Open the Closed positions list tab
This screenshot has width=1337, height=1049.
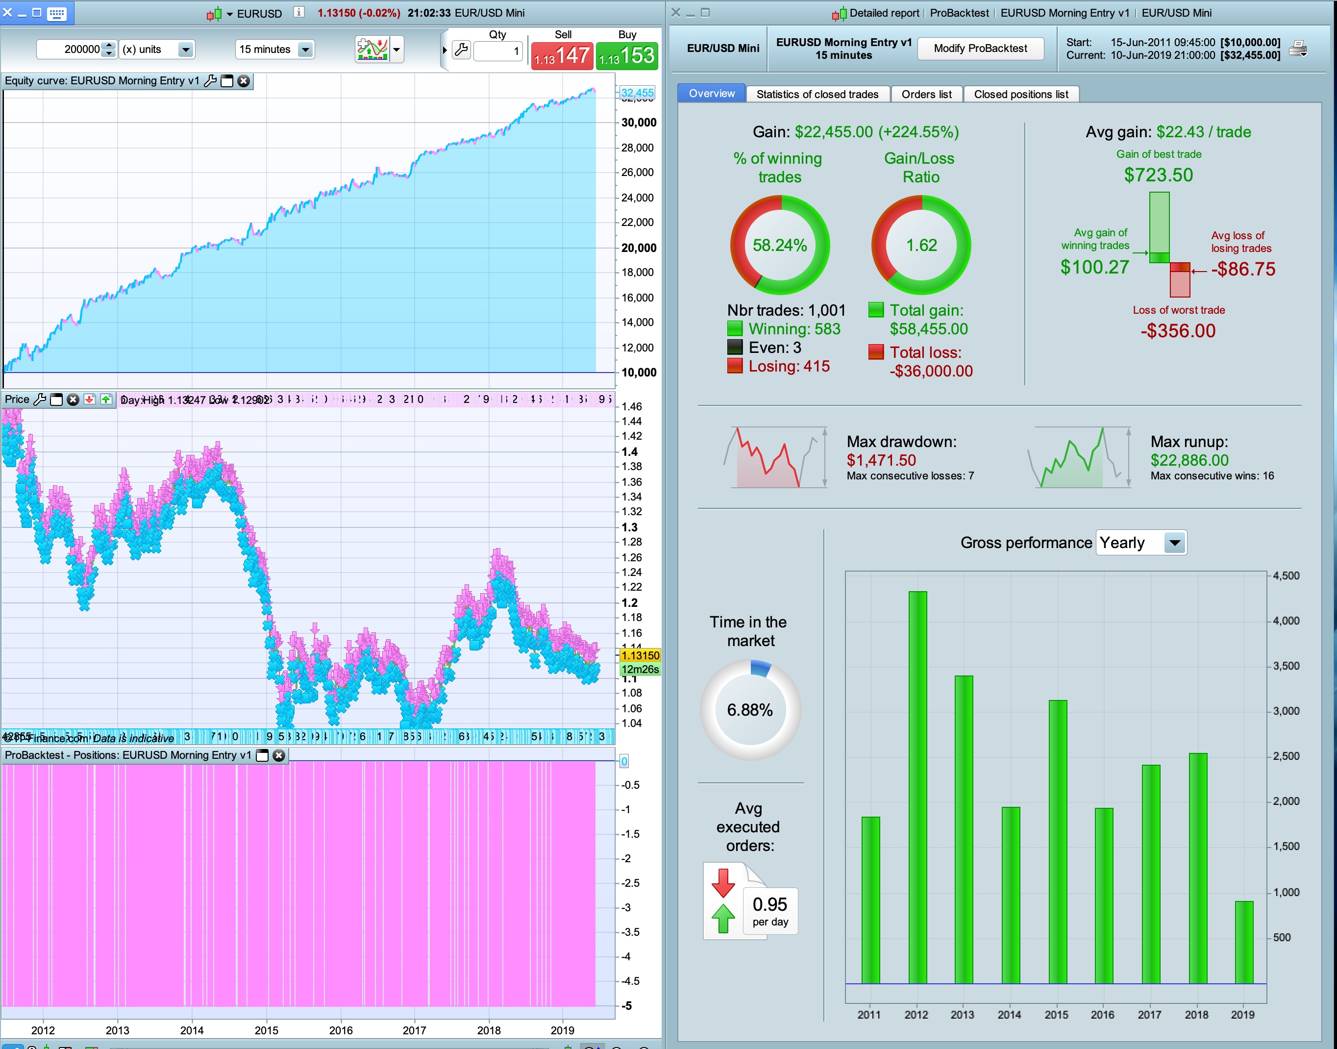(x=1021, y=94)
